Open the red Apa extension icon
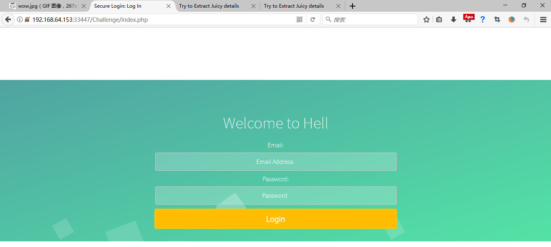Viewport: 551px width, 247px height. (469, 18)
